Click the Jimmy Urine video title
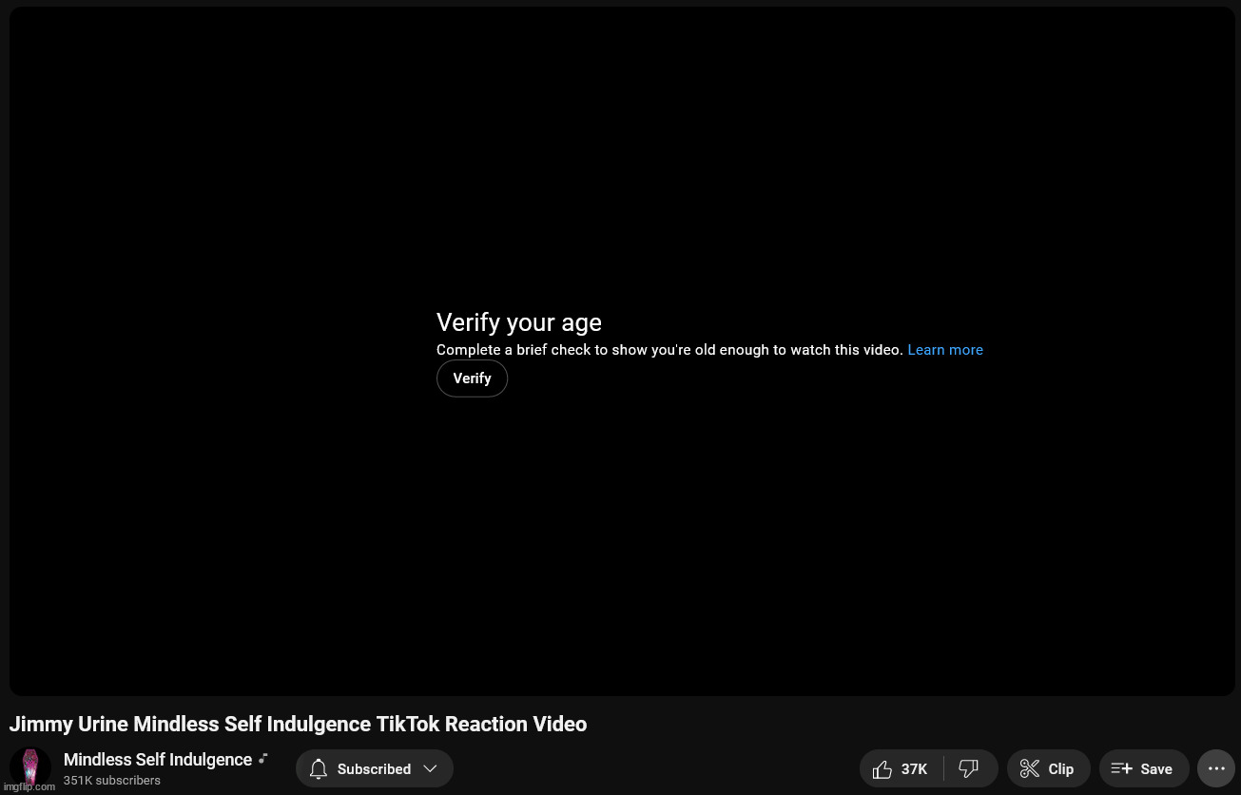The height and width of the screenshot is (795, 1241). 298,725
